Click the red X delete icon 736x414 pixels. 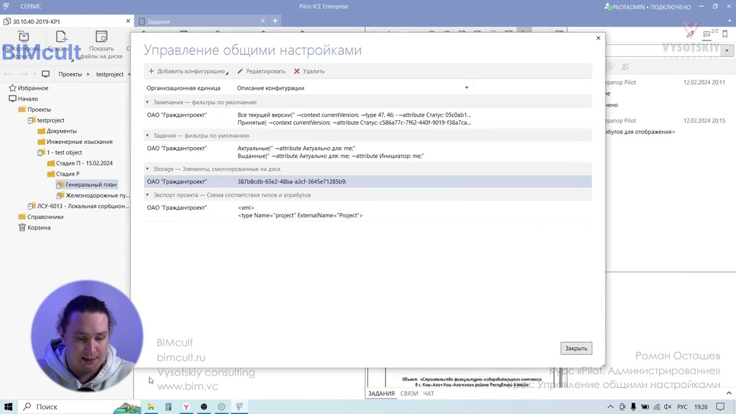297,71
